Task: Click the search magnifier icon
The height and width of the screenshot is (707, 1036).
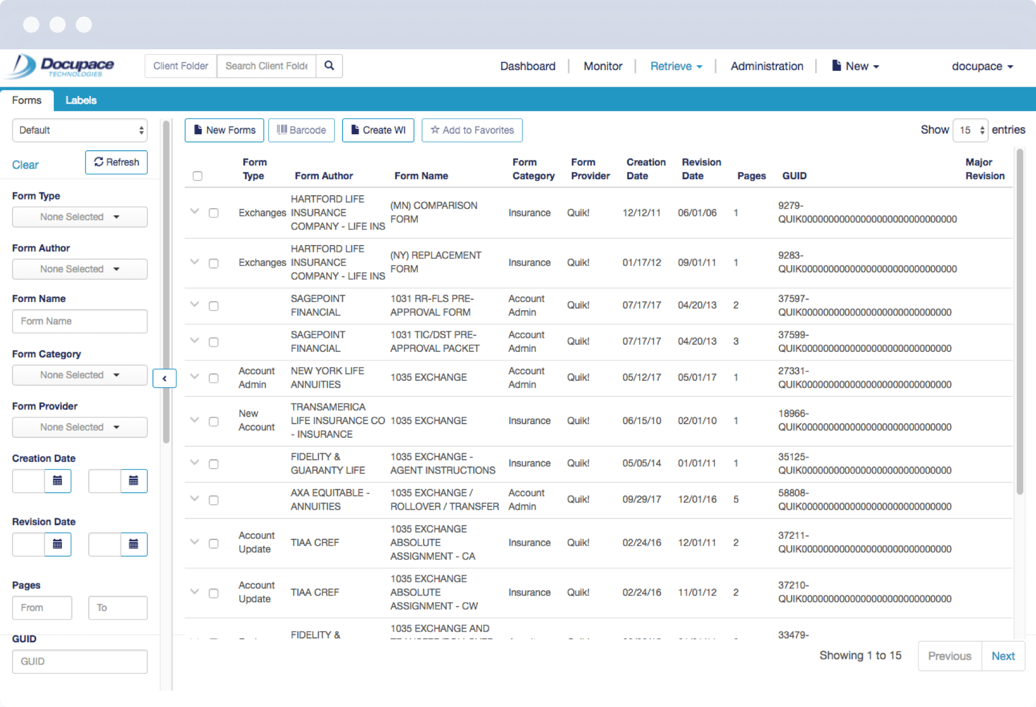Action: pyautogui.click(x=329, y=66)
